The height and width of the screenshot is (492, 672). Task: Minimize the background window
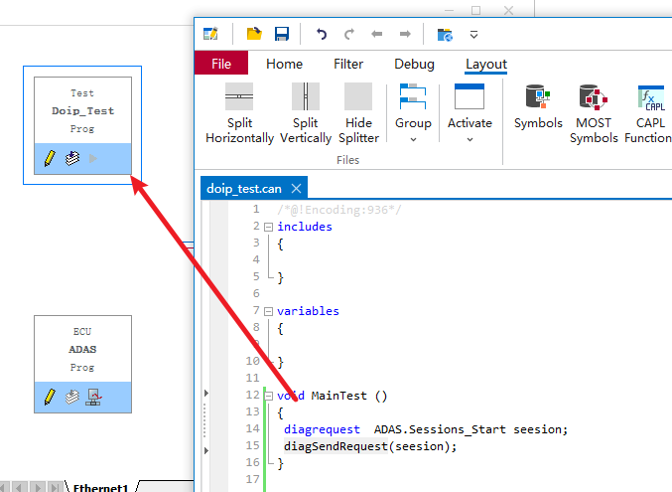449,10
